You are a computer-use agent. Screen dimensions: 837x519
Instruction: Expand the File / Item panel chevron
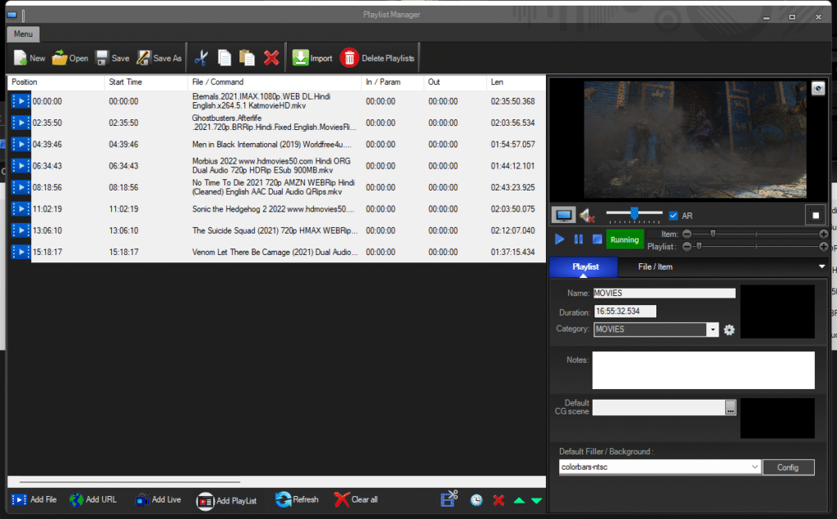pyautogui.click(x=822, y=266)
